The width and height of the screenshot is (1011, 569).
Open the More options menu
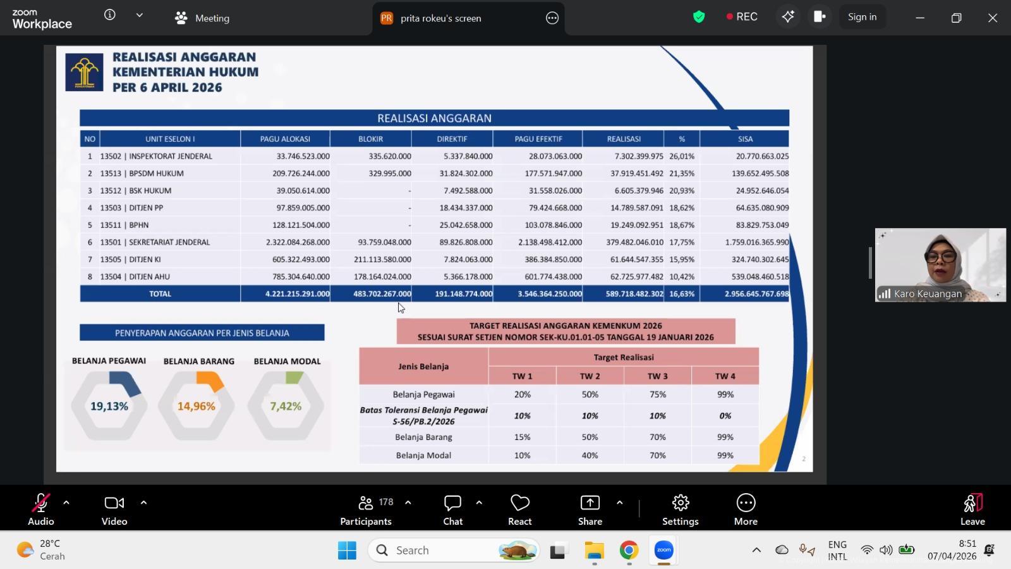pyautogui.click(x=746, y=510)
